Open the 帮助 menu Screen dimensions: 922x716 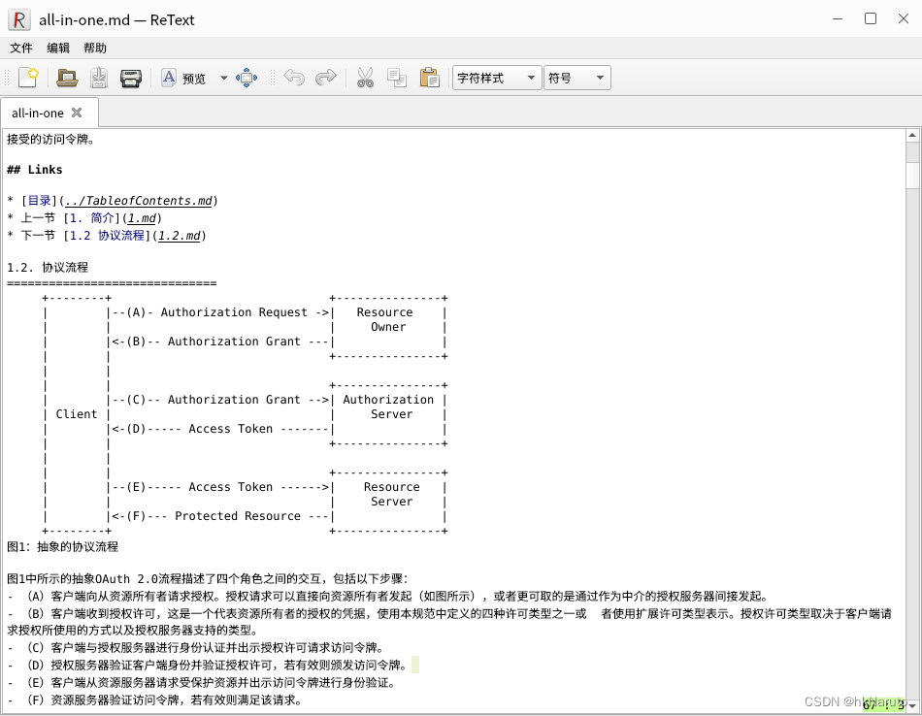[x=95, y=49]
